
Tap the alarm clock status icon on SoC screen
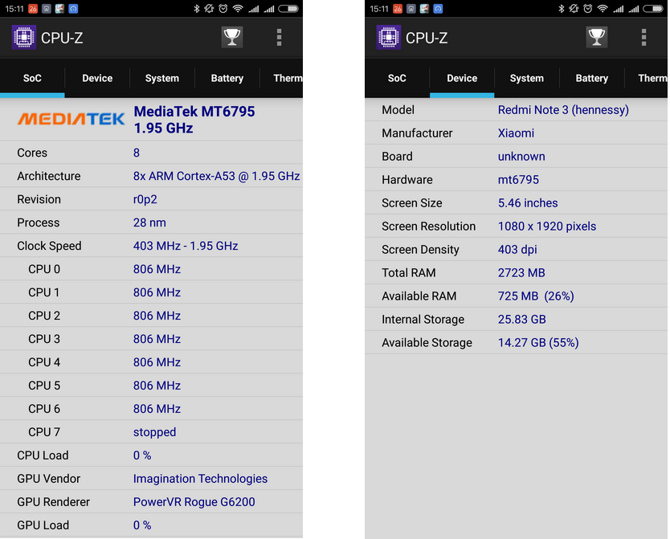point(223,9)
